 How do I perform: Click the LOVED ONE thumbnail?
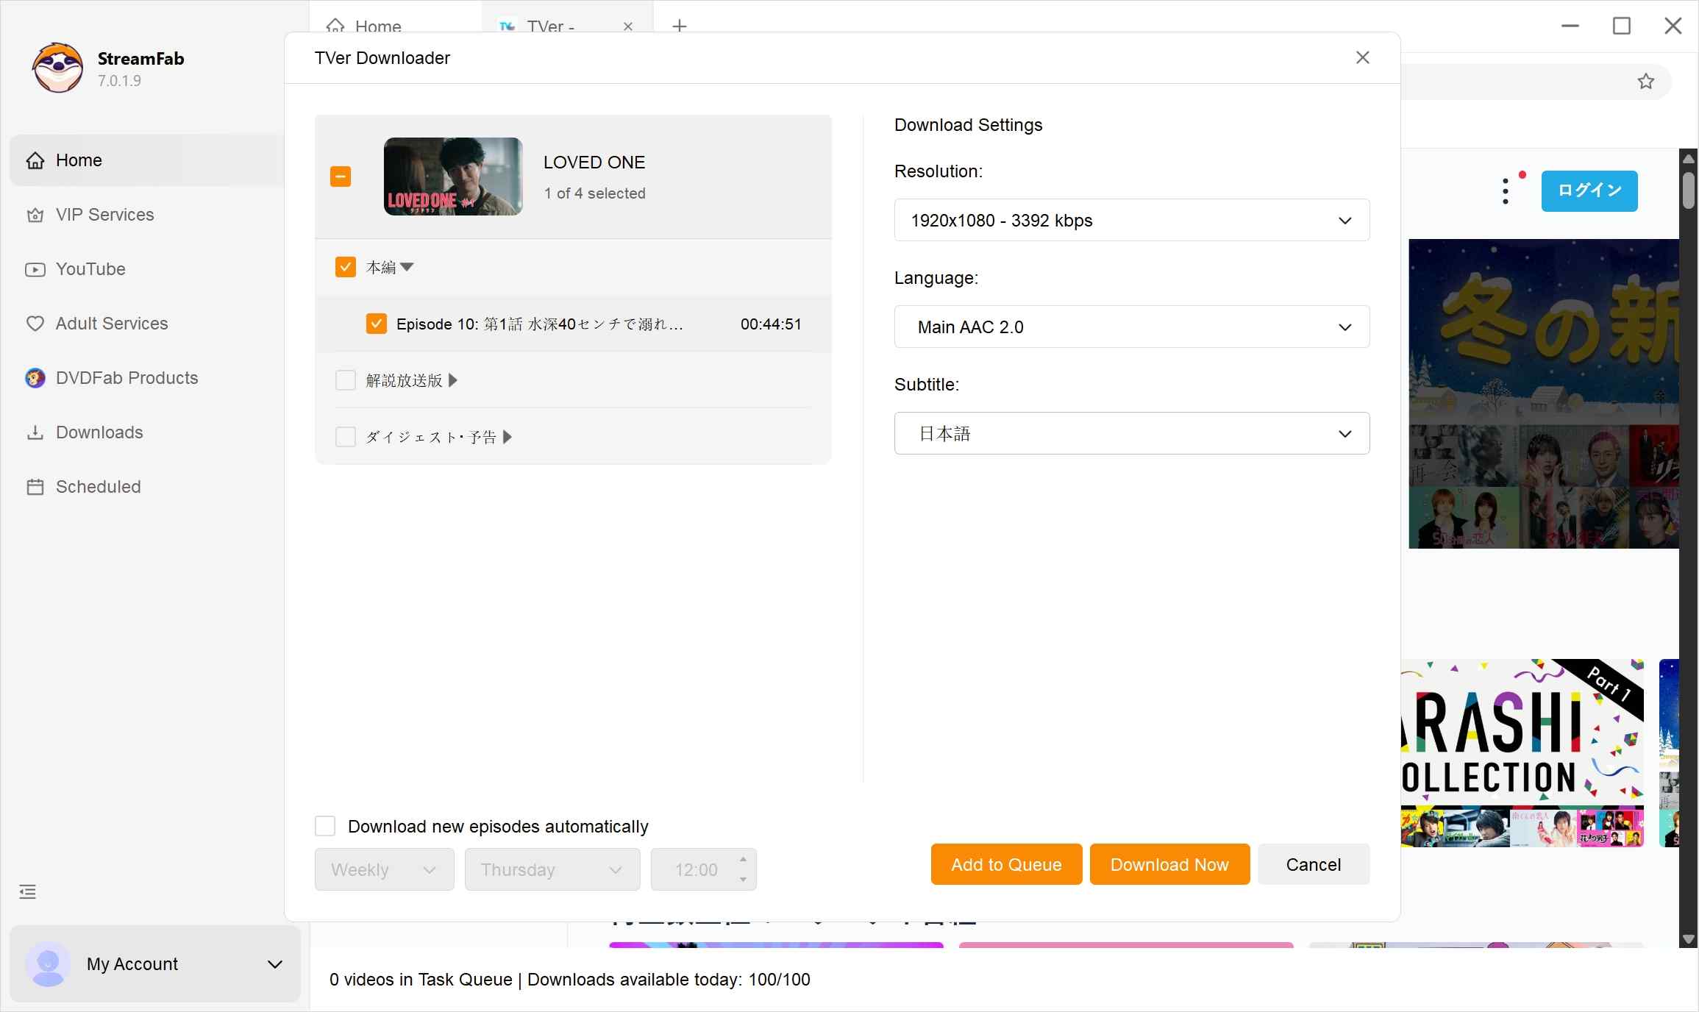coord(453,177)
